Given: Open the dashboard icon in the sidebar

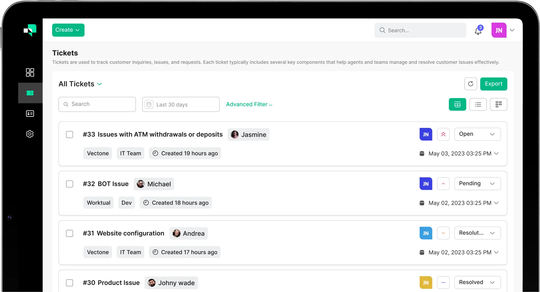Looking at the screenshot, I should [30, 72].
